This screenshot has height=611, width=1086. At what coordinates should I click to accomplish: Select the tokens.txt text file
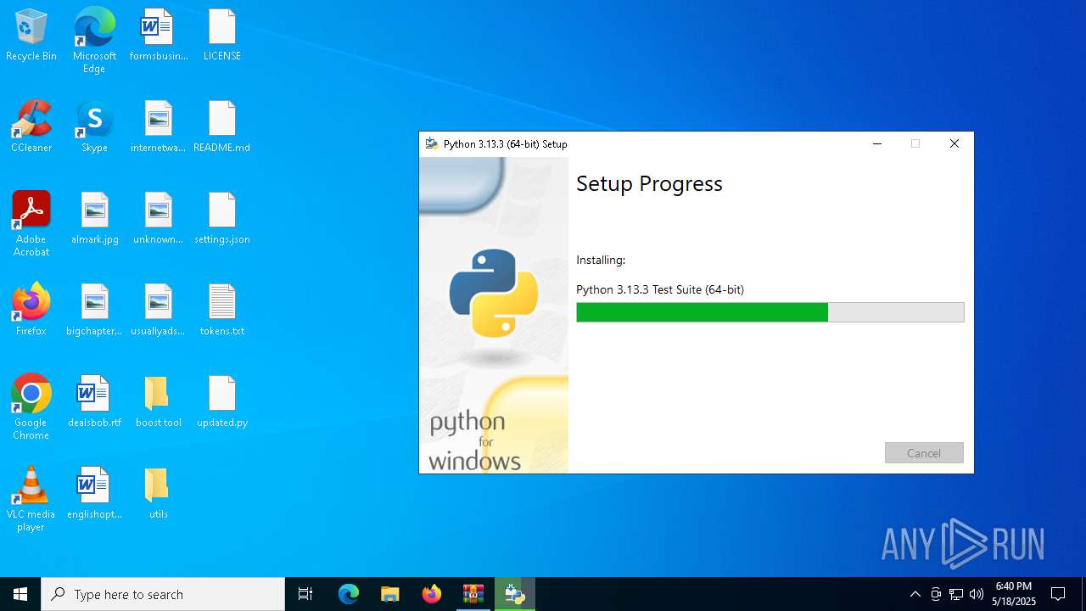(222, 311)
